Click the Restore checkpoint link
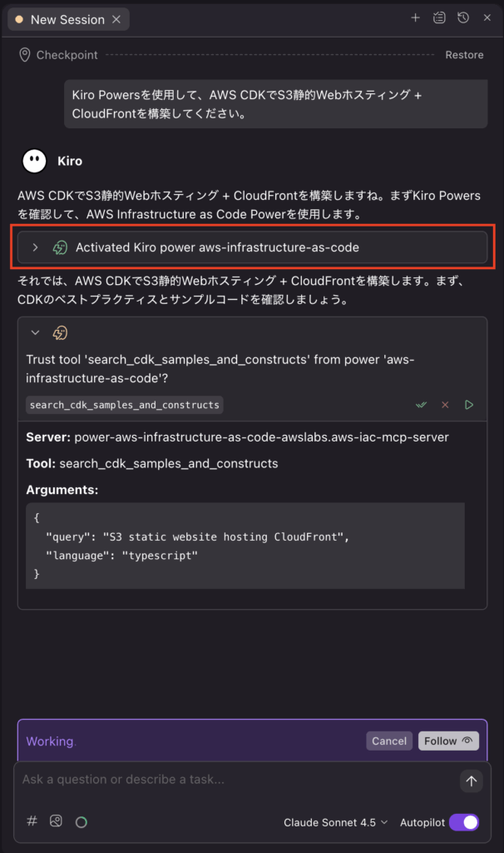This screenshot has height=853, width=504. pyautogui.click(x=464, y=55)
